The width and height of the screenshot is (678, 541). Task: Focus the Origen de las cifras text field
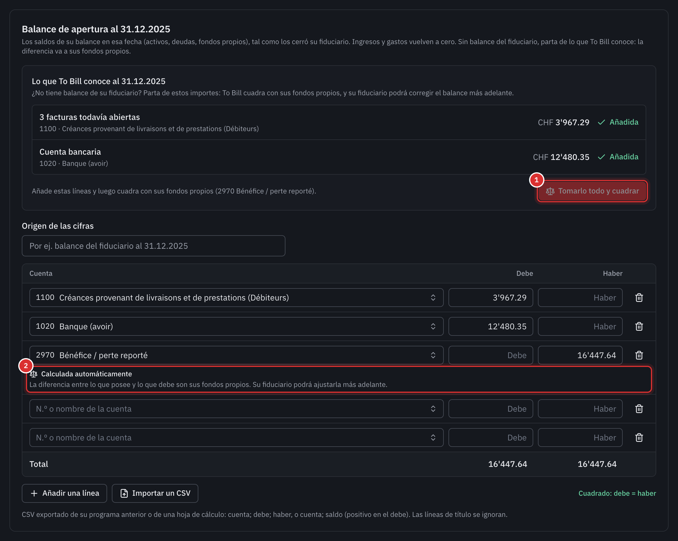pyautogui.click(x=153, y=246)
